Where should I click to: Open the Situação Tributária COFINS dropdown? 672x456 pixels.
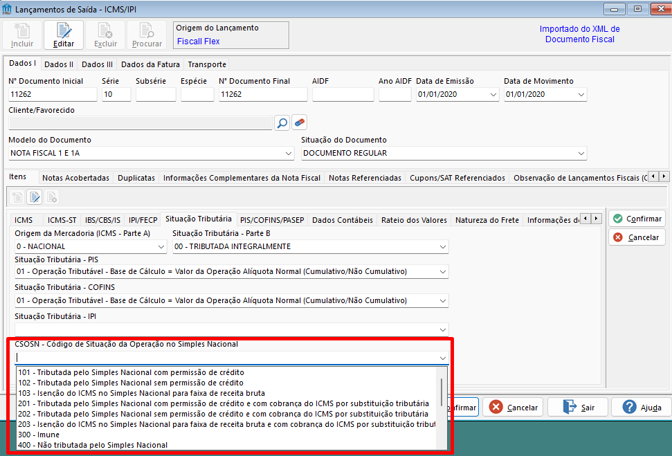coord(443,301)
